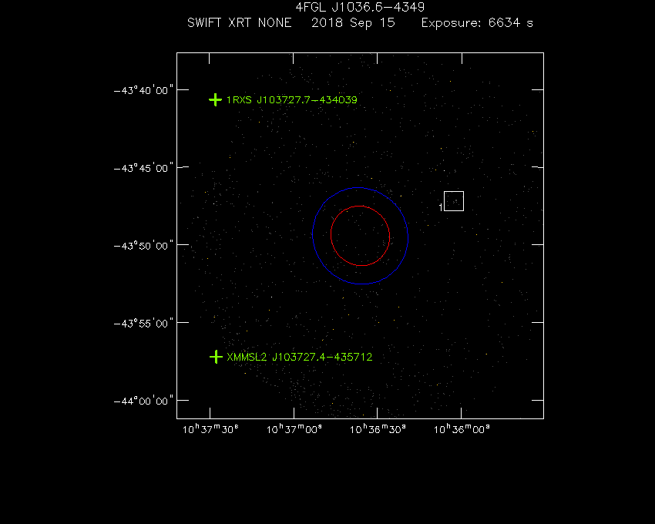Click the right ascension label 10h36m00s
The image size is (655, 524).
(462, 429)
